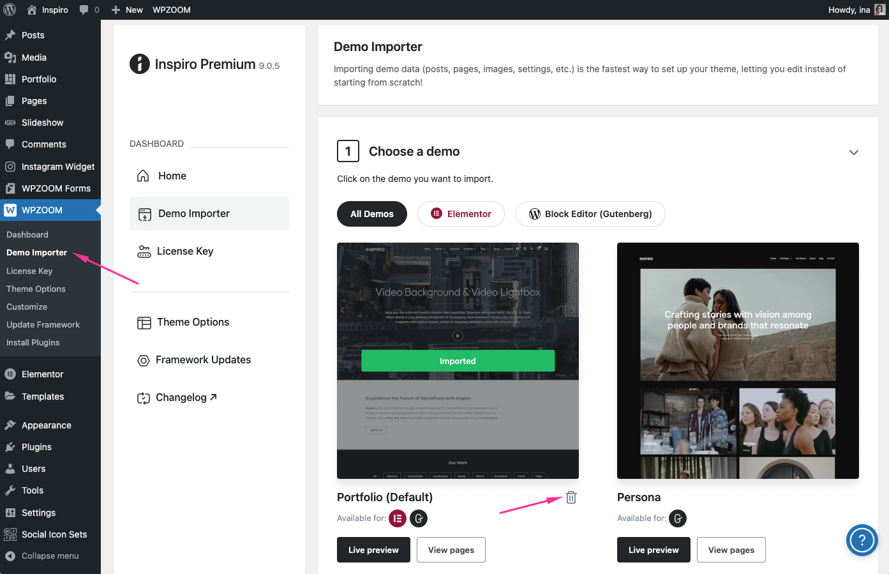Image resolution: width=889 pixels, height=574 pixels.
Task: Click the green Imported button
Action: pyautogui.click(x=458, y=361)
